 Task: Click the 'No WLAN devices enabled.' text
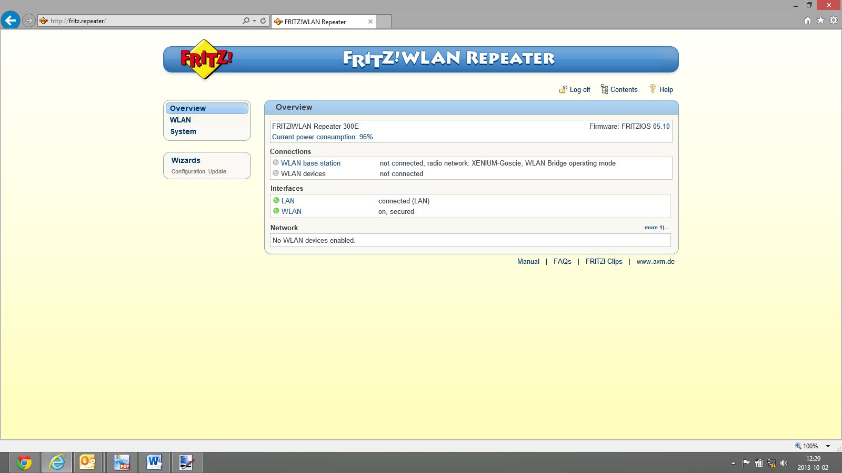pyautogui.click(x=314, y=240)
